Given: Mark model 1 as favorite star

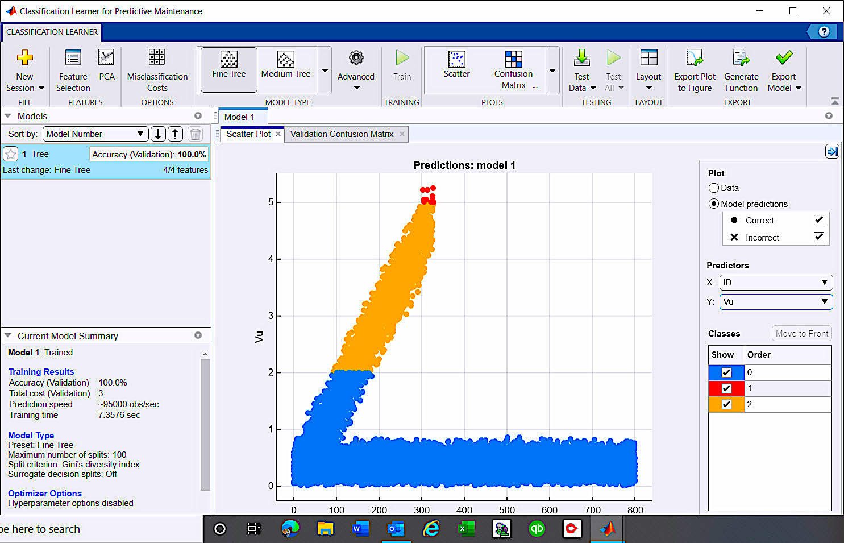Looking at the screenshot, I should (10, 154).
